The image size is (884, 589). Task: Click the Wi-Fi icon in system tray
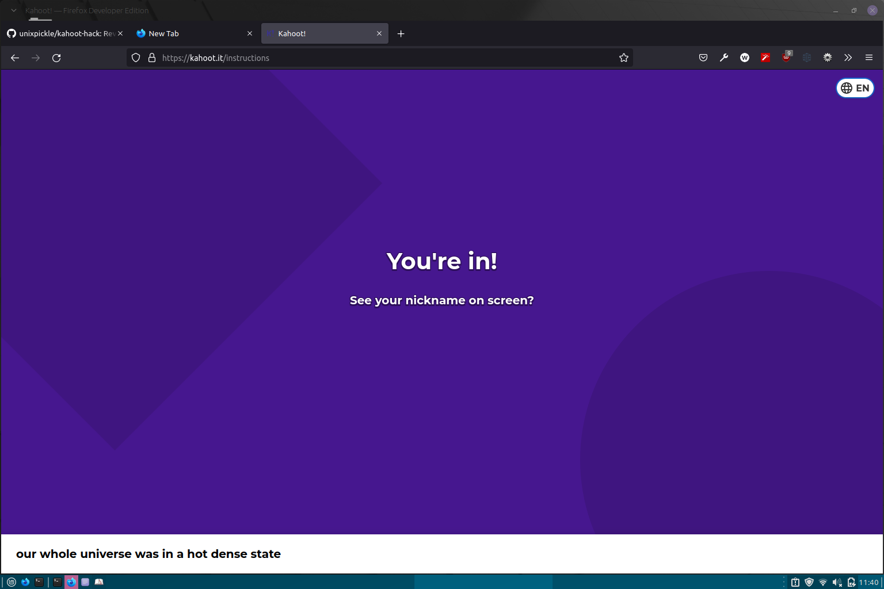[823, 582]
